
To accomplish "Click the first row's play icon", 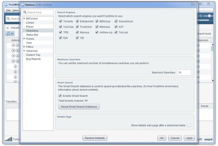I will coord(13,45).
